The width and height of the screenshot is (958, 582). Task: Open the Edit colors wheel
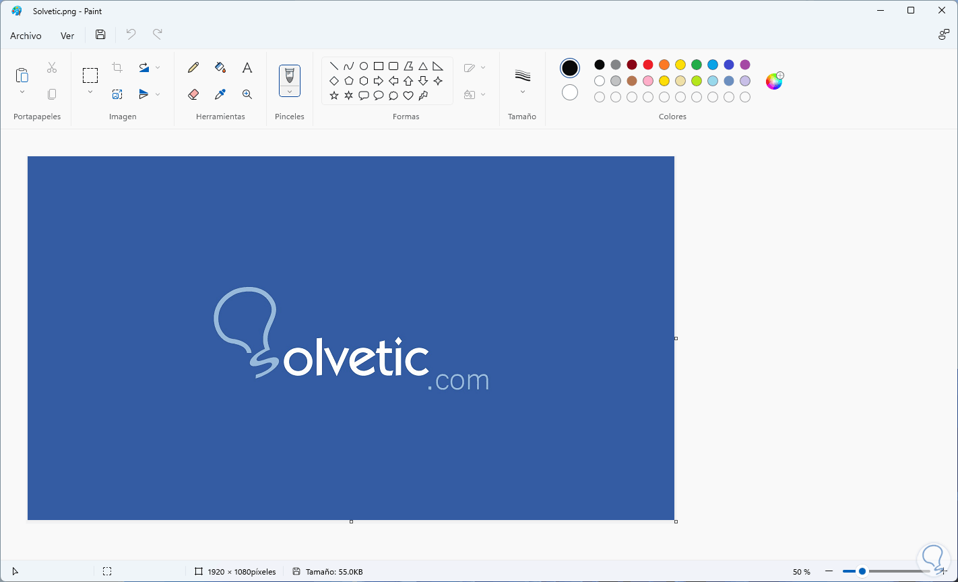[774, 81]
